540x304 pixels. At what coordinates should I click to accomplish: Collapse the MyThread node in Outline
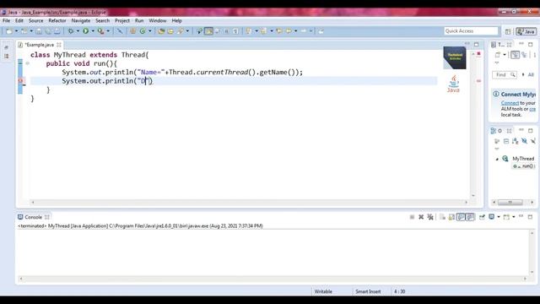click(497, 159)
